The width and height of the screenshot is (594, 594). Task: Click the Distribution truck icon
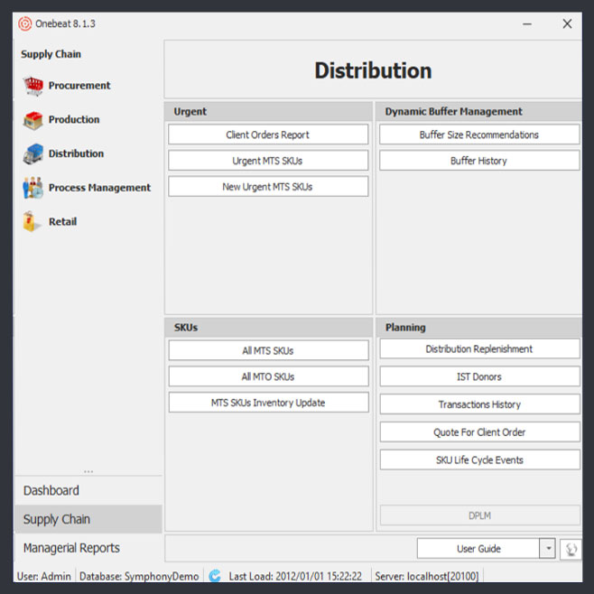(33, 154)
